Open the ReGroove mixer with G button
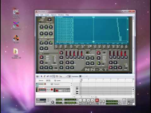Image resolution: width=151 pixels, height=113 pixels. [x=124, y=100]
